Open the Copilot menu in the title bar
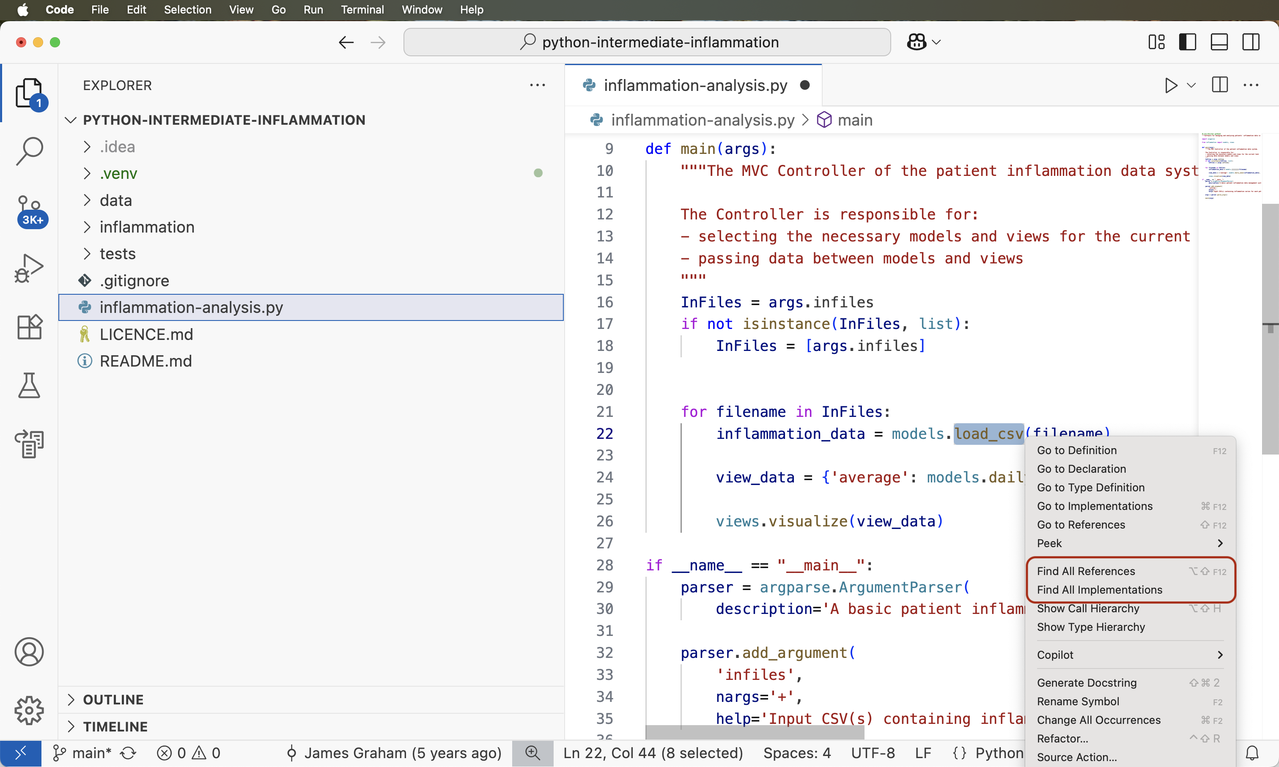 [923, 42]
